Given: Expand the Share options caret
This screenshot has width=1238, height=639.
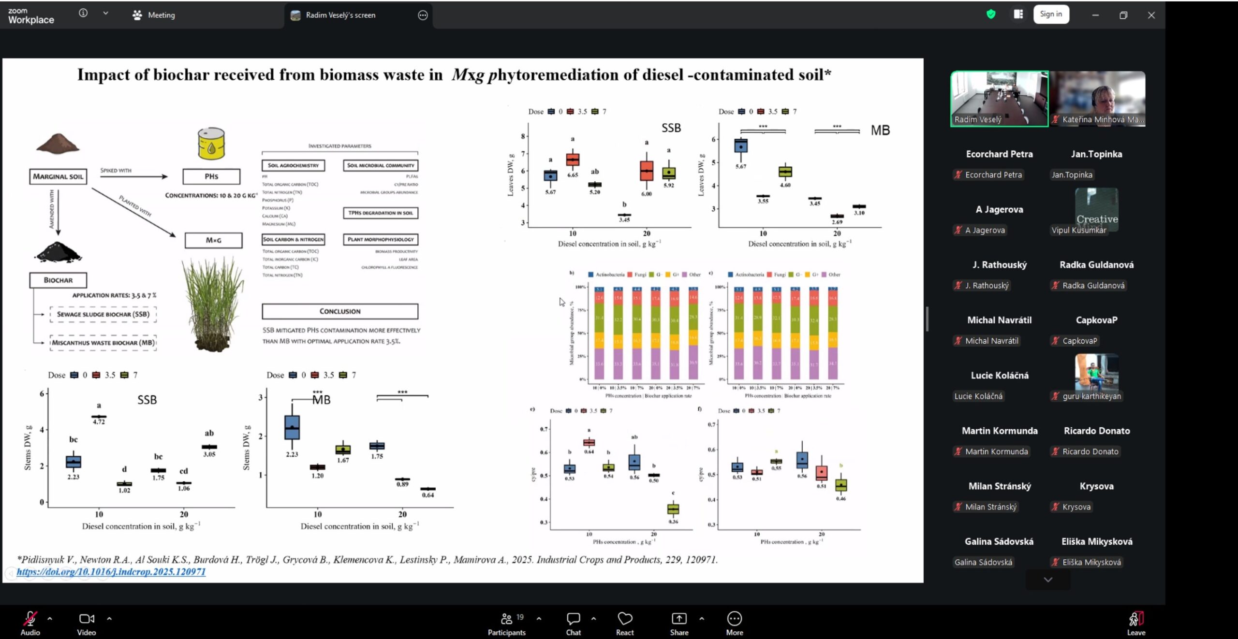Looking at the screenshot, I should (x=702, y=618).
